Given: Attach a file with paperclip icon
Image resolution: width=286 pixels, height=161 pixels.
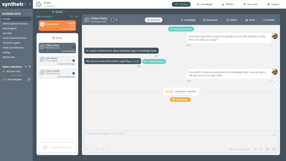Looking at the screenshot, I should pos(255,149).
